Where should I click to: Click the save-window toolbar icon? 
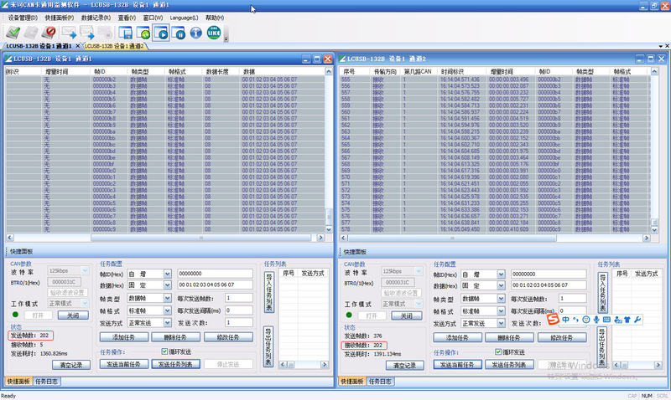point(126,33)
